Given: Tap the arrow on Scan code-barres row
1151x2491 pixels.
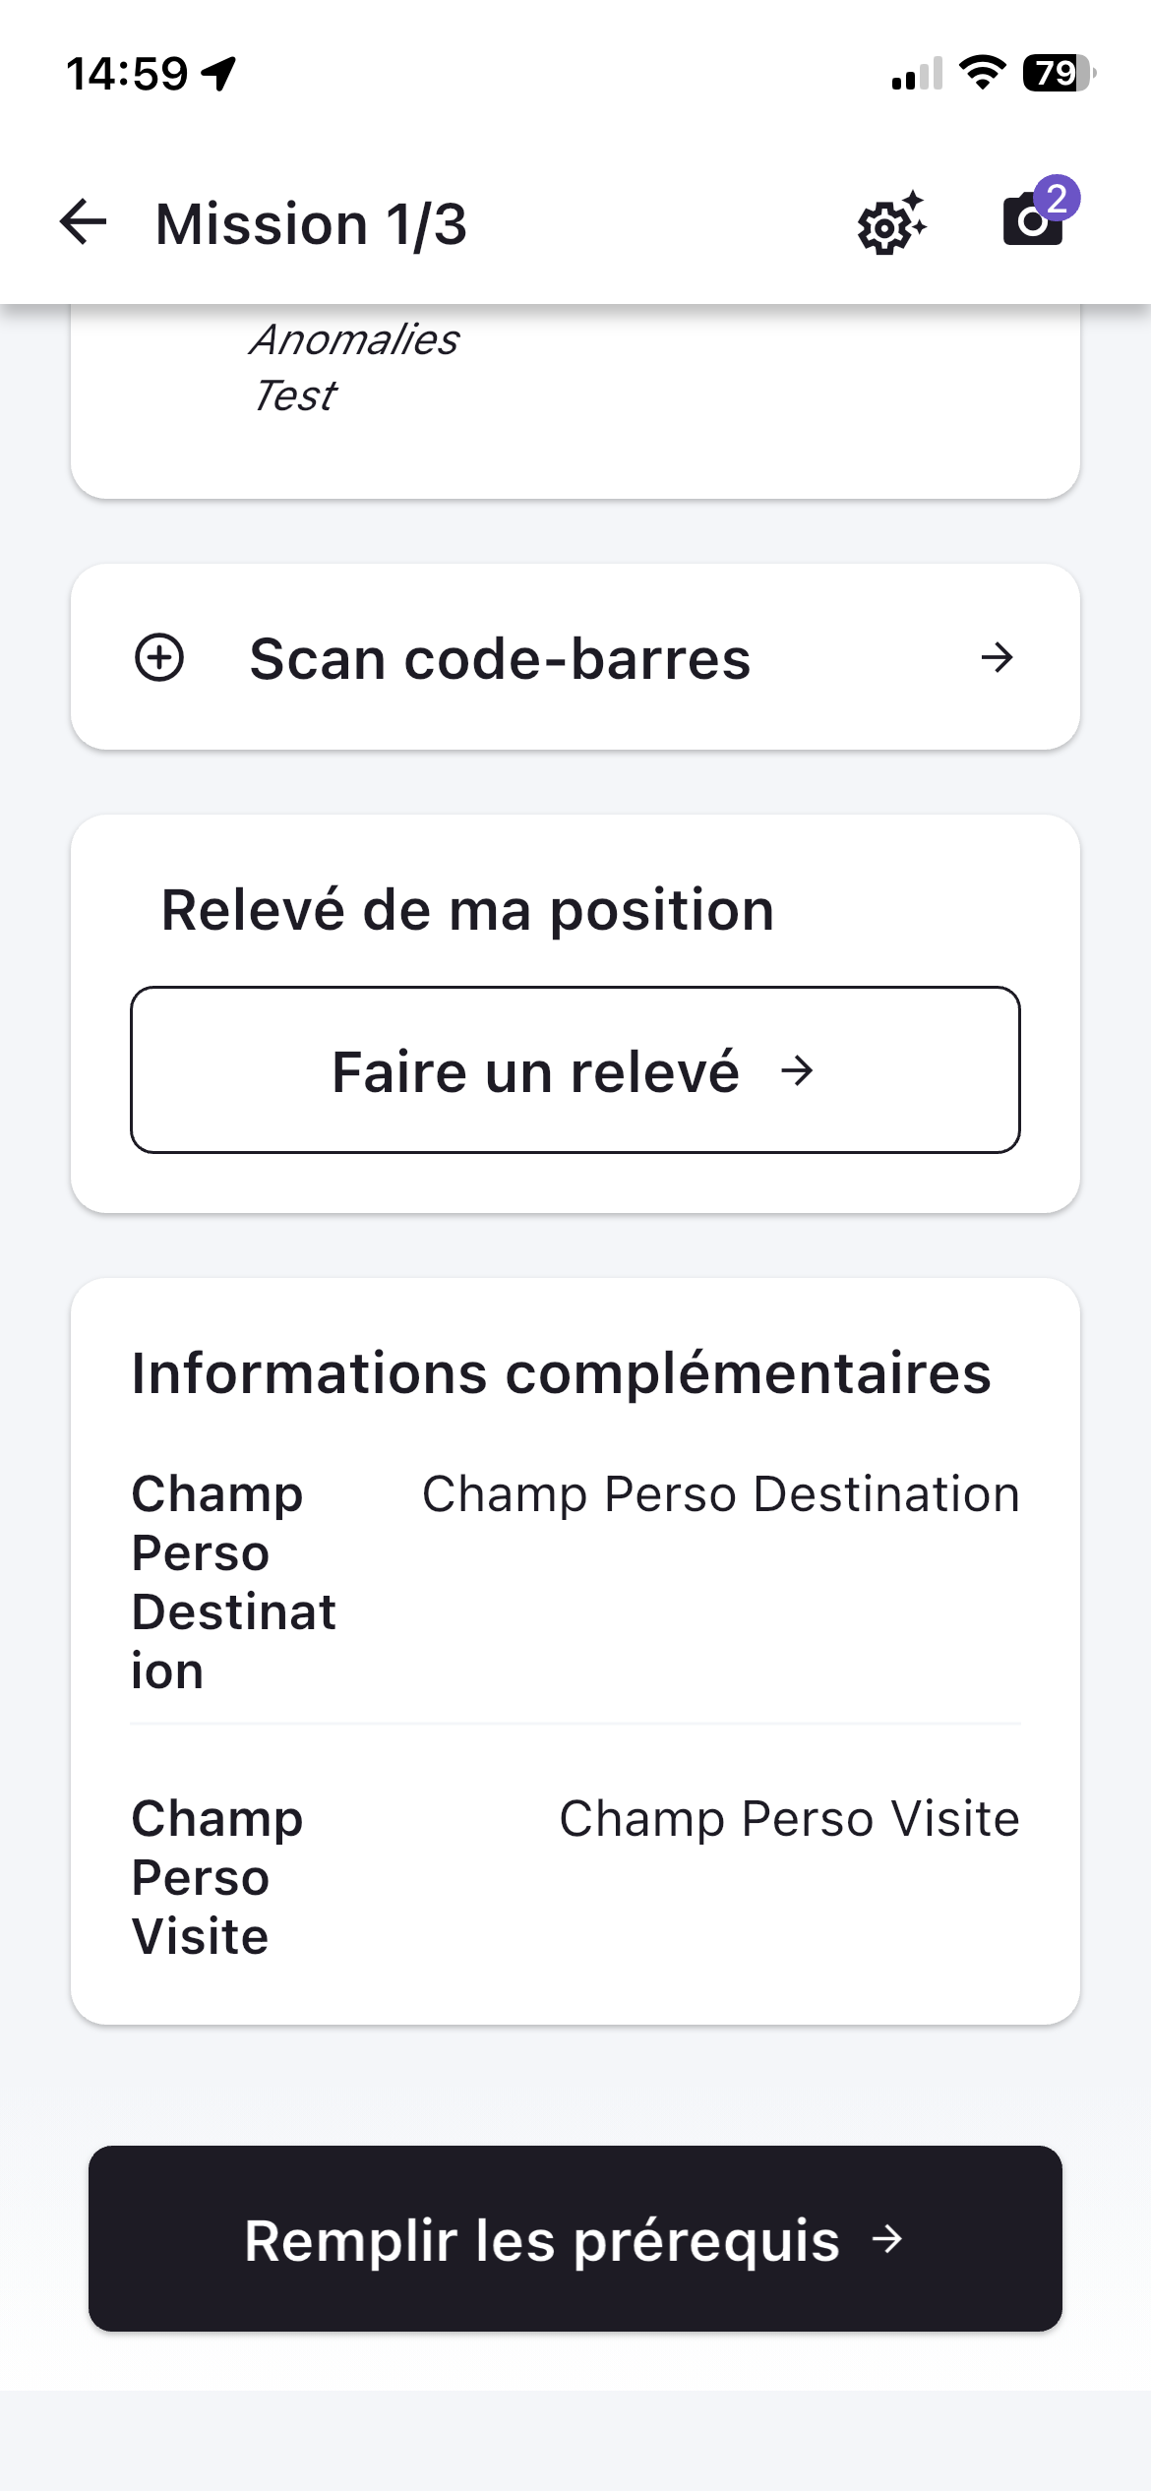Looking at the screenshot, I should (997, 657).
